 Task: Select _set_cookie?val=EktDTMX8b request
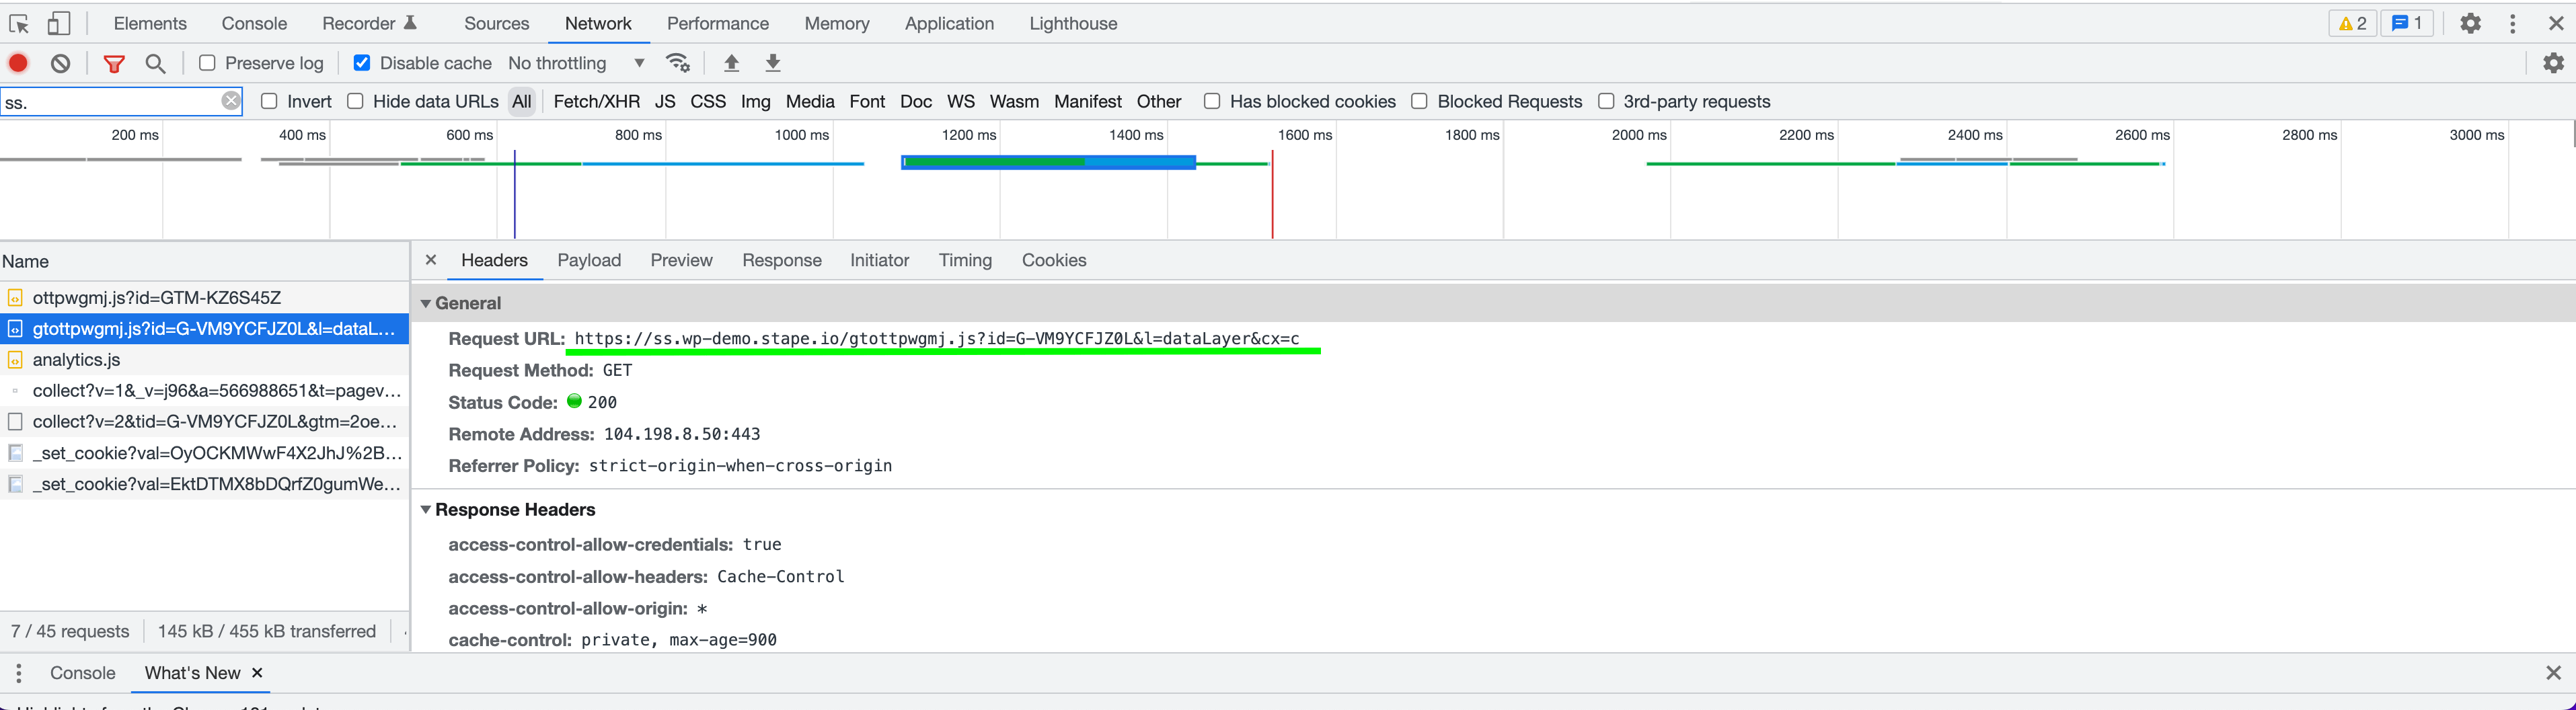[x=204, y=484]
